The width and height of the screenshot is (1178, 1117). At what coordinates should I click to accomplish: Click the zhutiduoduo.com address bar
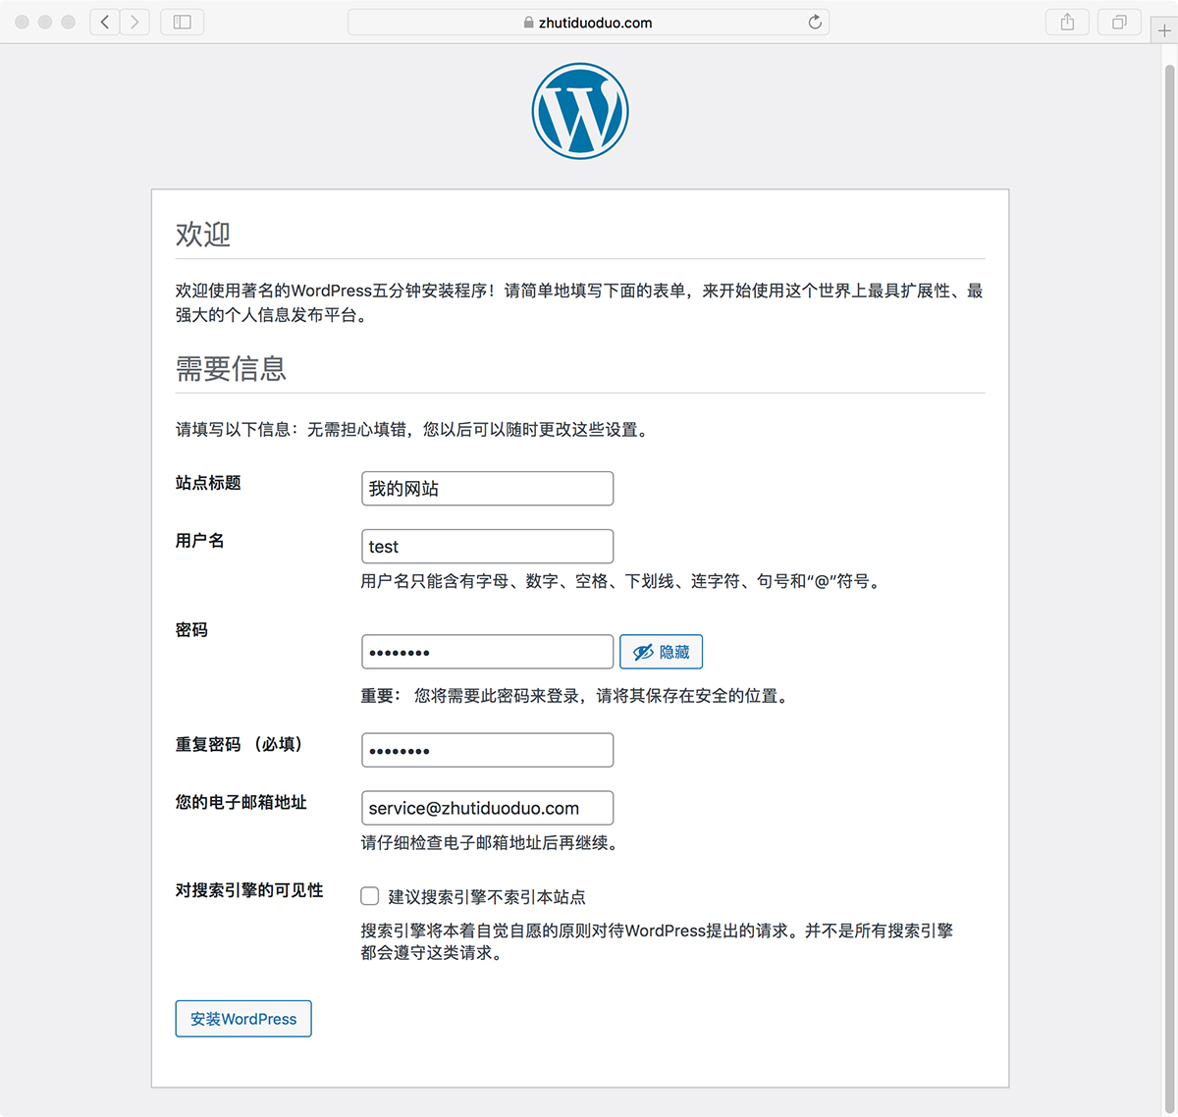point(589,22)
